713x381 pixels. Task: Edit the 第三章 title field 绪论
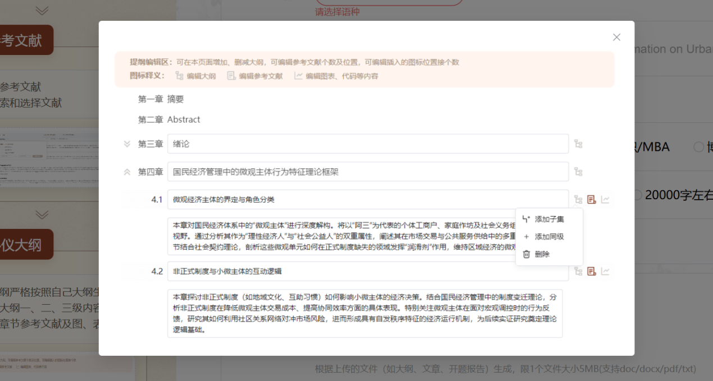tap(368, 144)
